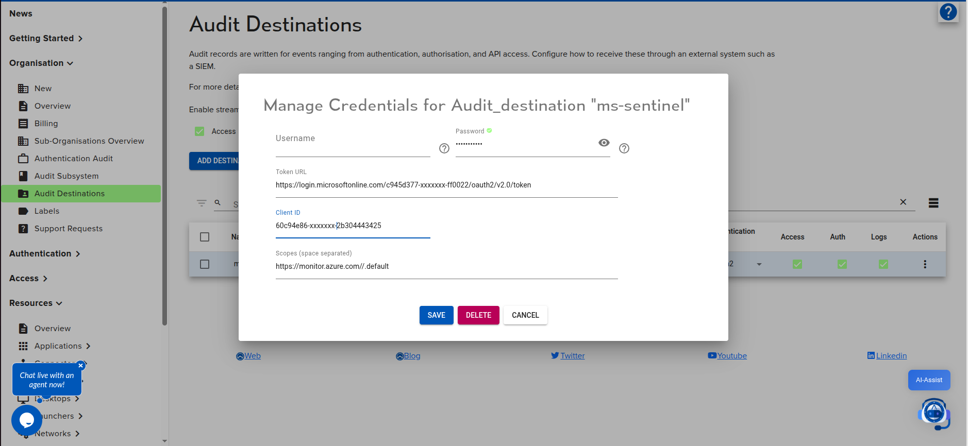Save the credentials
Screen dimensions: 968x446
click(437, 315)
